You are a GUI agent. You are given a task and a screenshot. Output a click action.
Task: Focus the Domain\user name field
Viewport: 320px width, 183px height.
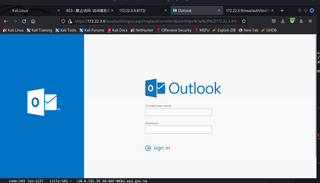point(178,112)
